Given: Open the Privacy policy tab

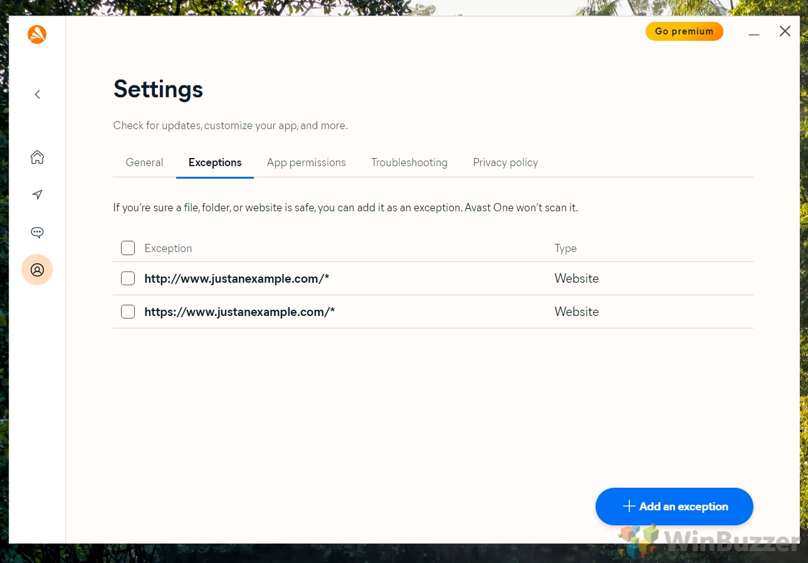Looking at the screenshot, I should (505, 162).
